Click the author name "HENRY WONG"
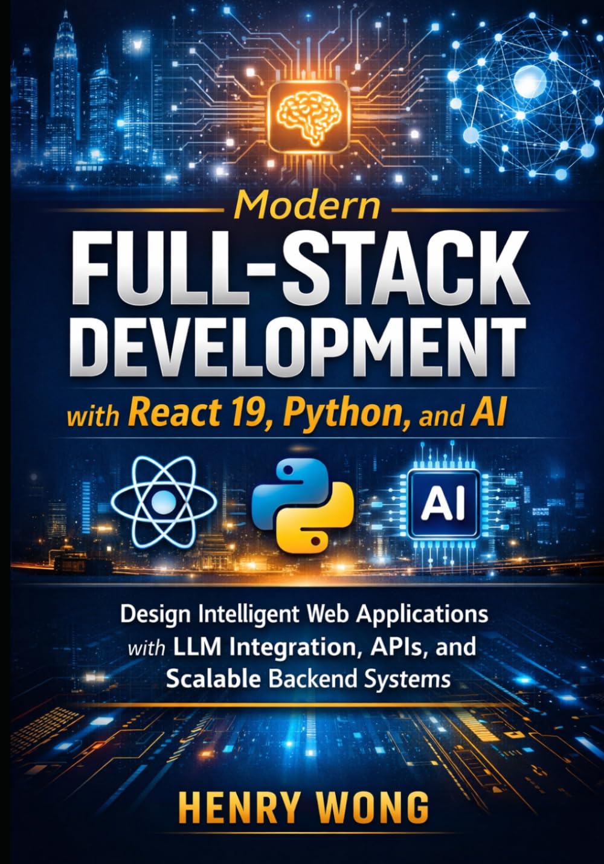The image size is (604, 864). pyautogui.click(x=304, y=808)
